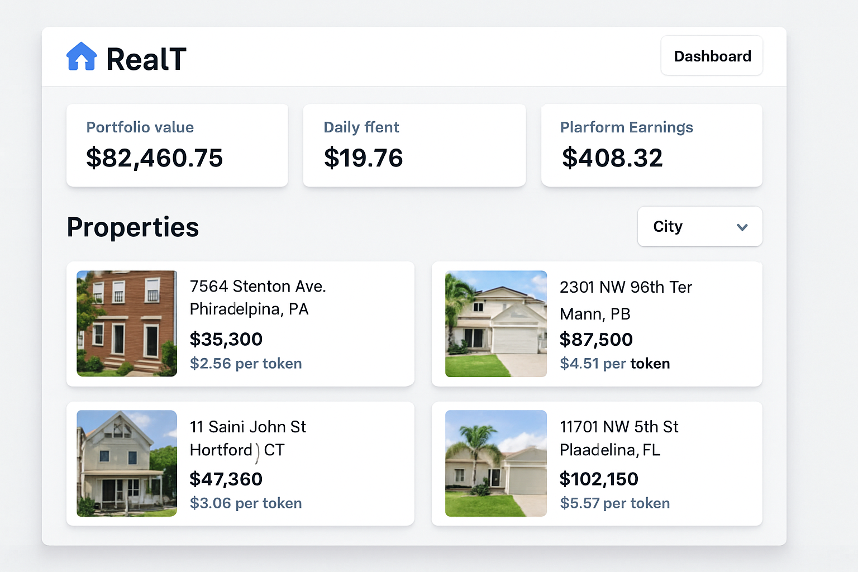Open the 11701 NW 5th St listing card
858x572 pixels.
[597, 463]
